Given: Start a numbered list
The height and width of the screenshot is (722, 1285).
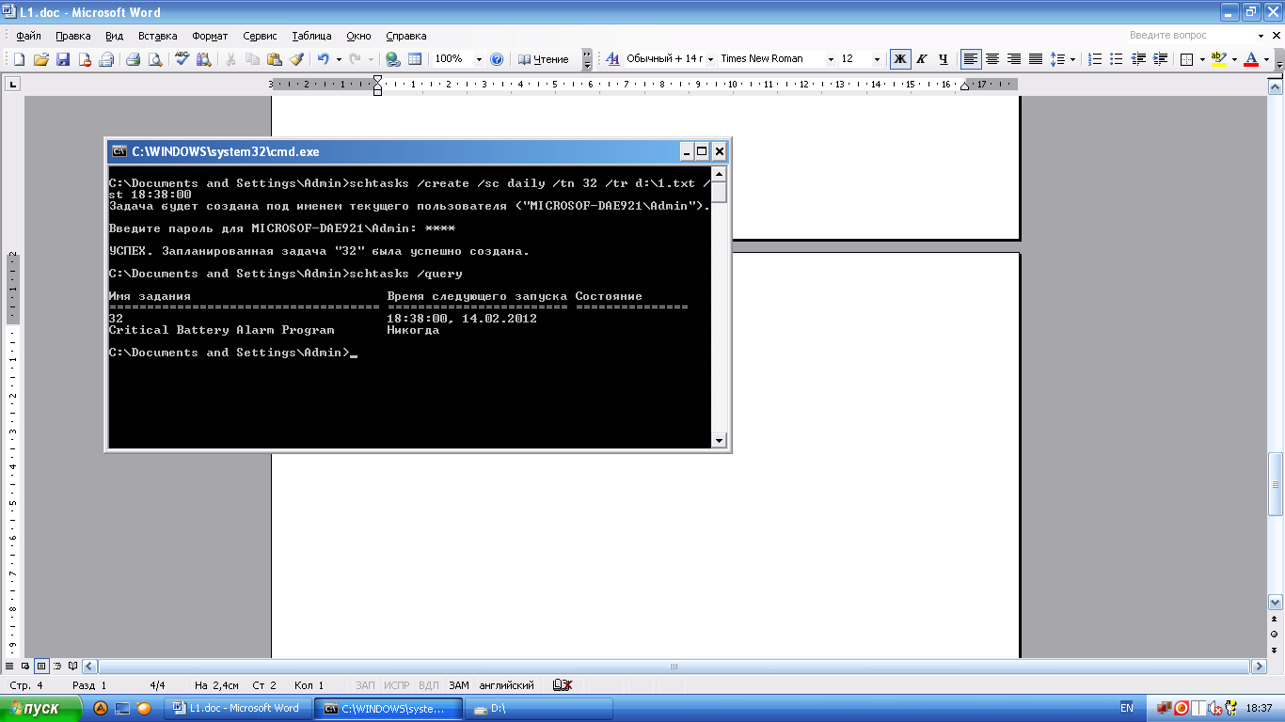Looking at the screenshot, I should coord(1095,59).
